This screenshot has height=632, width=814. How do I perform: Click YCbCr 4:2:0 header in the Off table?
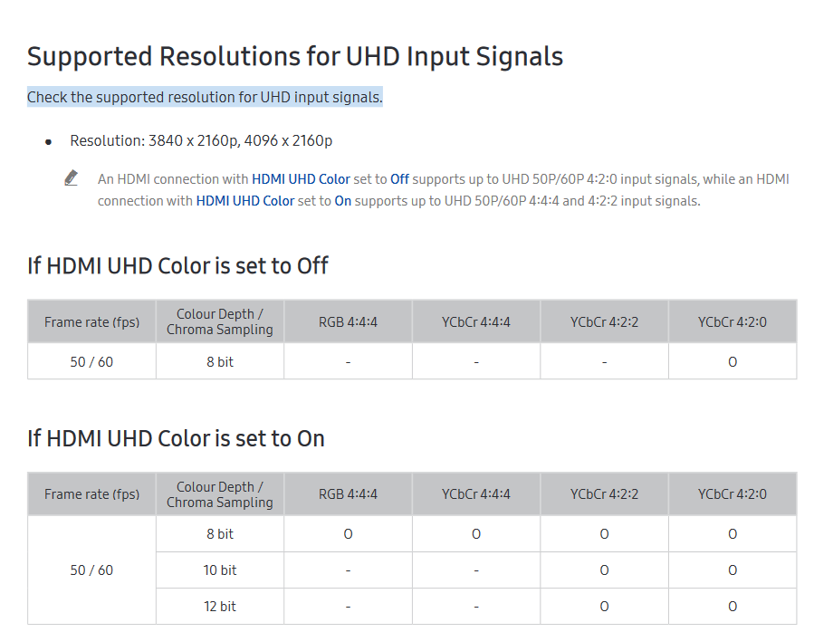[732, 321]
